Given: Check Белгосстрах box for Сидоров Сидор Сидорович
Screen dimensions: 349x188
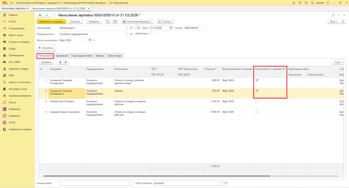Looking at the screenshot, I should (257, 112).
